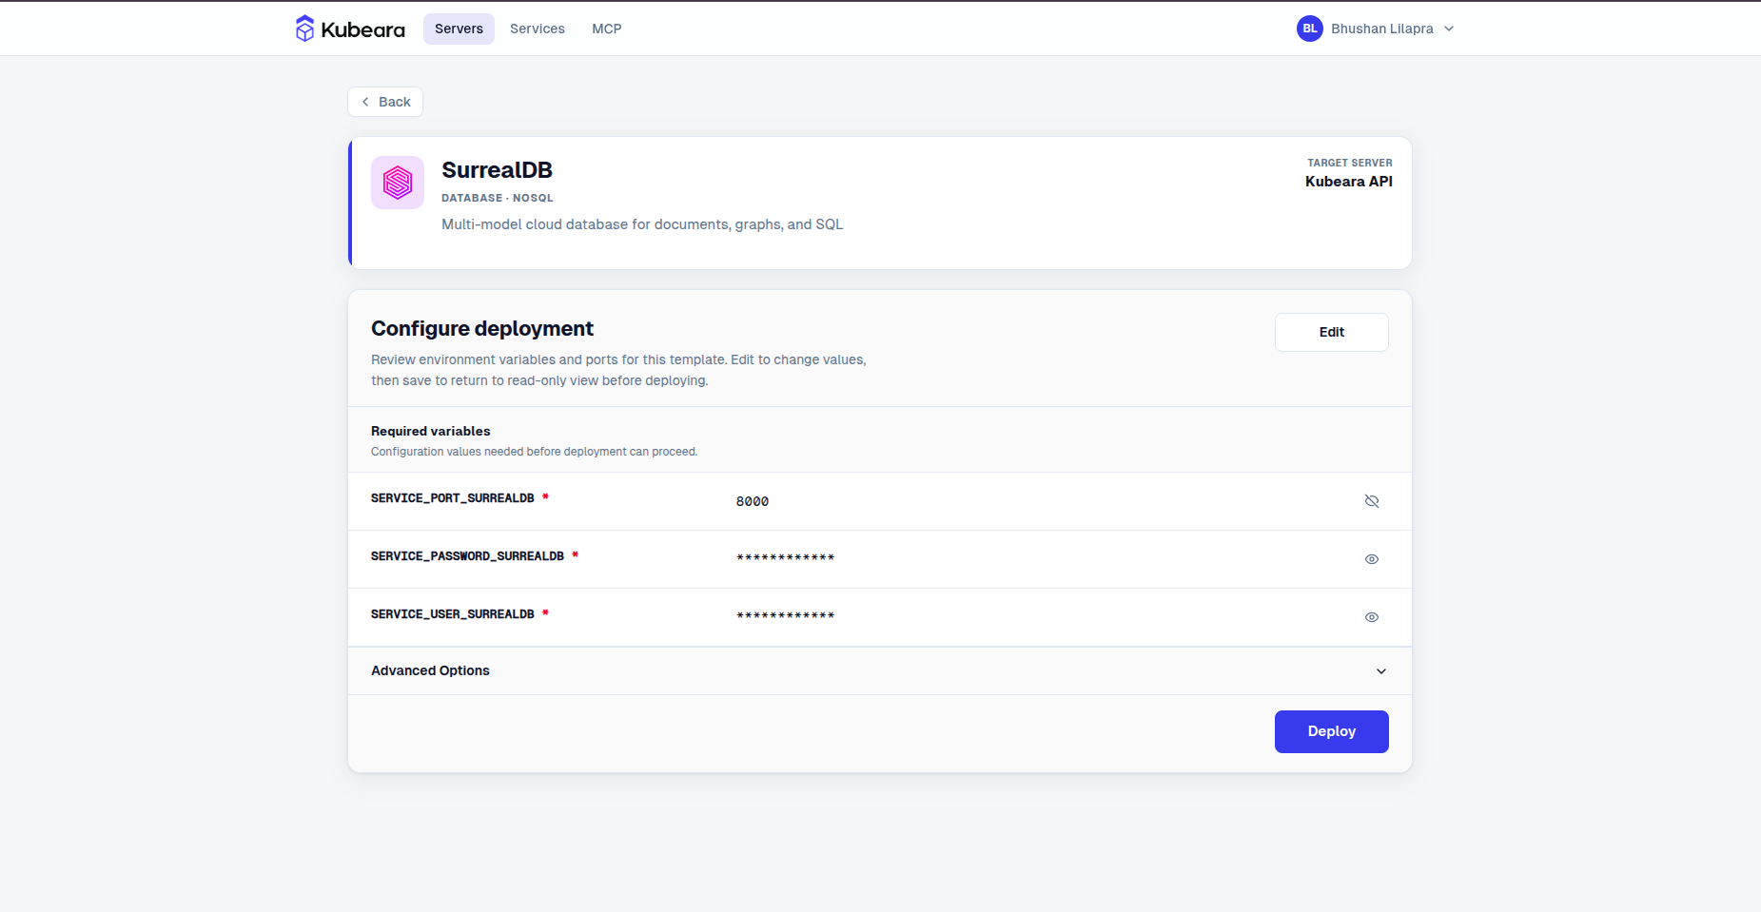Click the SERVICE_USER_SURREALDB label
The height and width of the screenshot is (912, 1761).
tap(453, 614)
